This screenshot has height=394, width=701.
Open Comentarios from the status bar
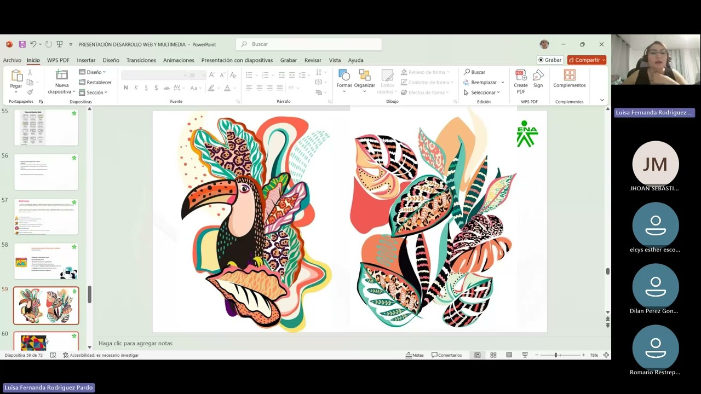point(447,355)
